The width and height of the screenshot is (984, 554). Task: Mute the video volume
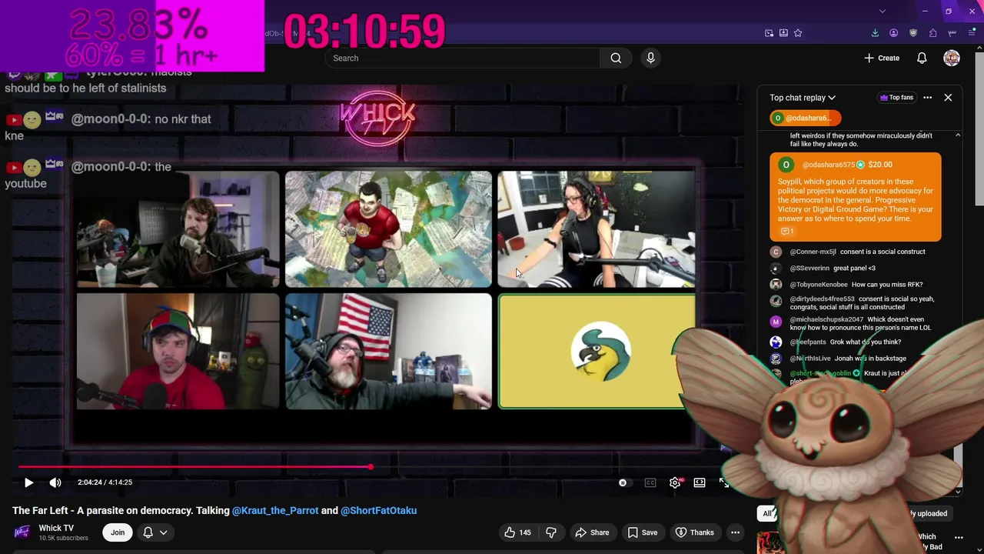click(x=55, y=482)
